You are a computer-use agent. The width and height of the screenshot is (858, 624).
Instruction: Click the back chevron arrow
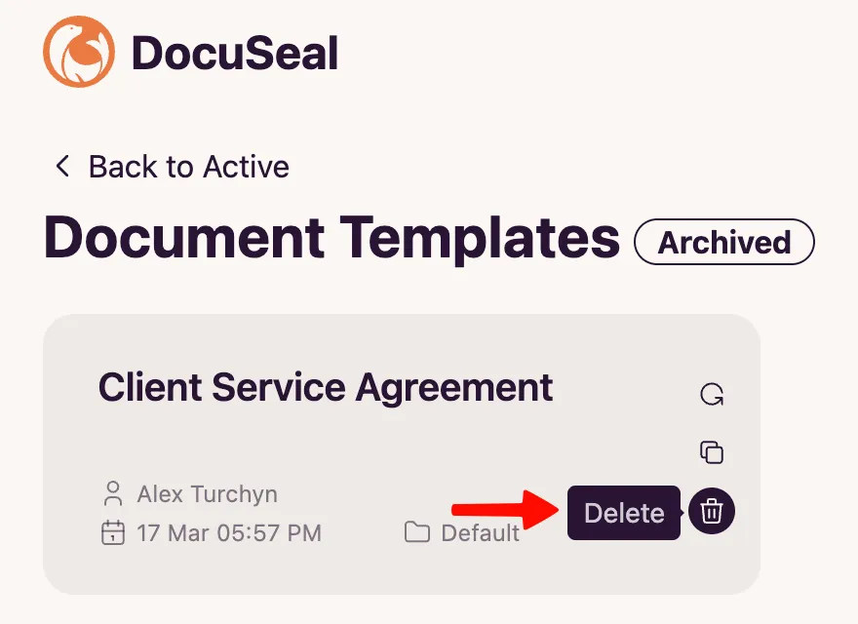61,166
